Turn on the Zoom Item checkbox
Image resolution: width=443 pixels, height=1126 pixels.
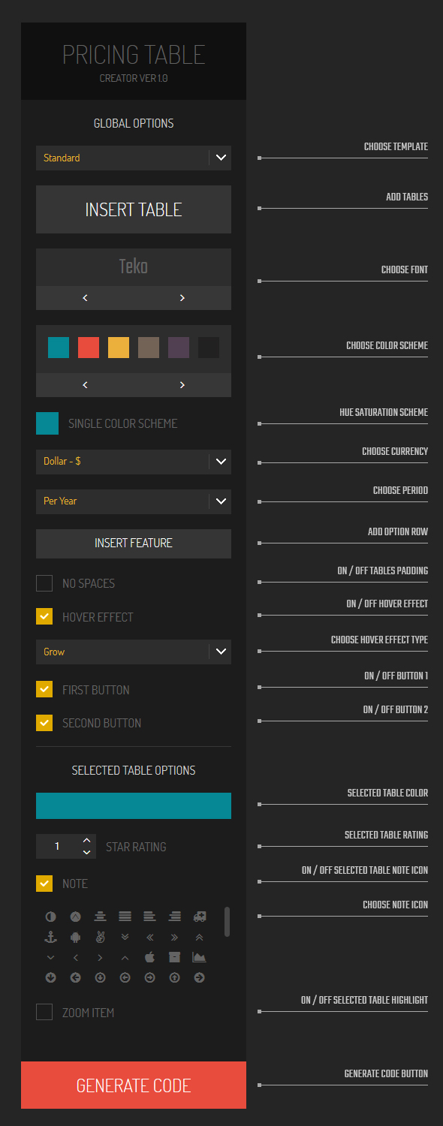pos(44,1012)
